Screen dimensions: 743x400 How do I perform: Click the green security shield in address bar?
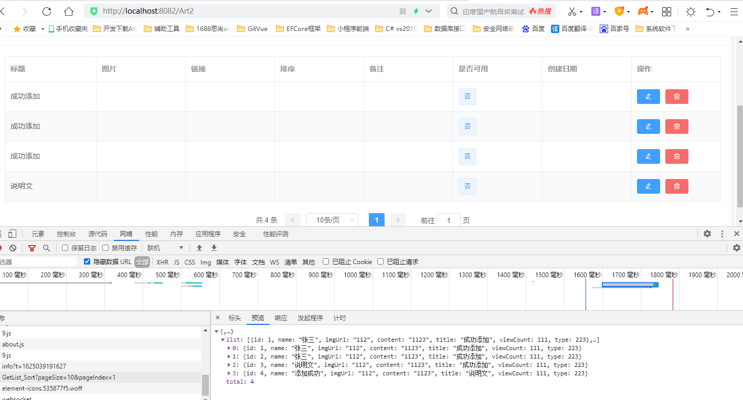point(94,11)
